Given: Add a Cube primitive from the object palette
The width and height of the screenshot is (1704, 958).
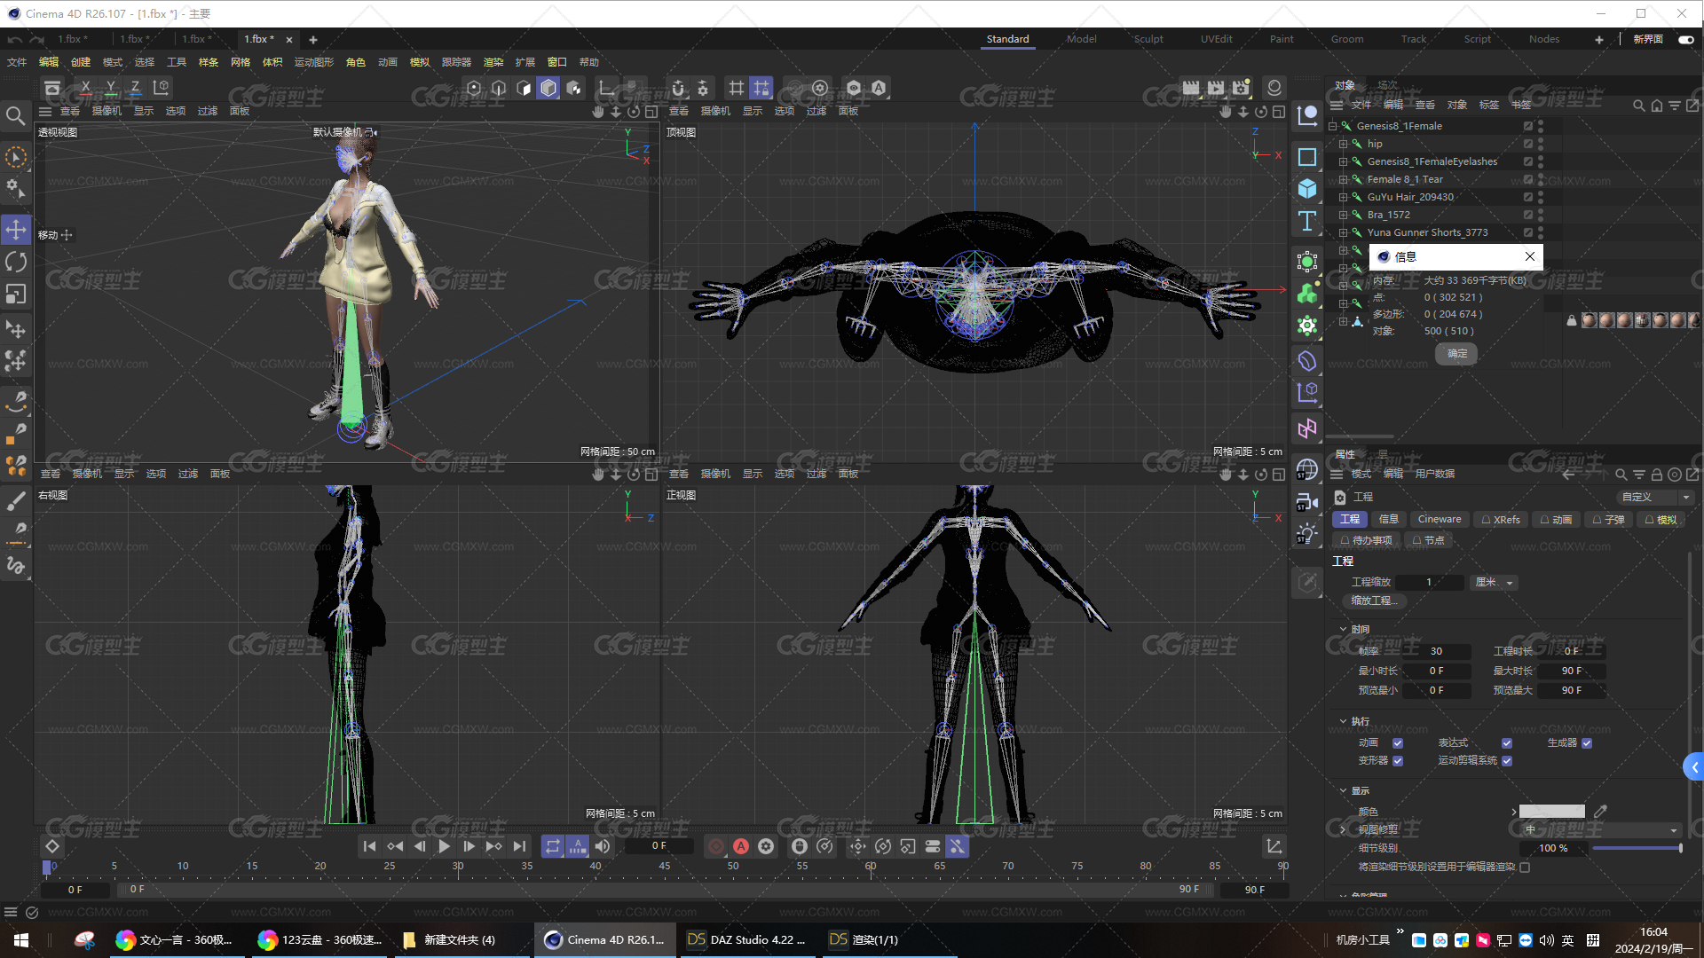Looking at the screenshot, I should tap(1307, 189).
